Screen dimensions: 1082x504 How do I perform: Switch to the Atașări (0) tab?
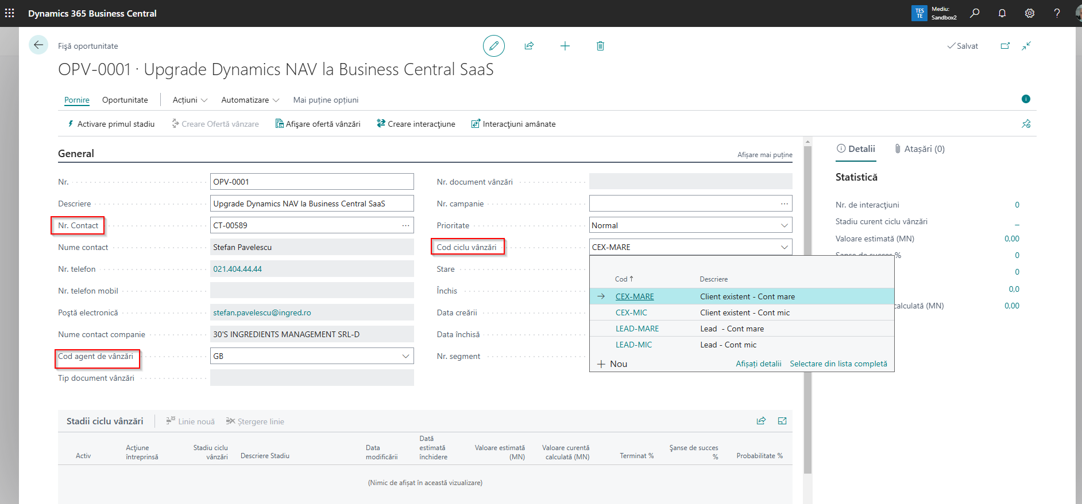pyautogui.click(x=919, y=149)
